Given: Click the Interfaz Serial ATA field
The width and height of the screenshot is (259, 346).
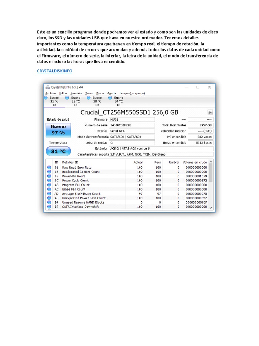Looking at the screenshot, I should click(x=132, y=131).
